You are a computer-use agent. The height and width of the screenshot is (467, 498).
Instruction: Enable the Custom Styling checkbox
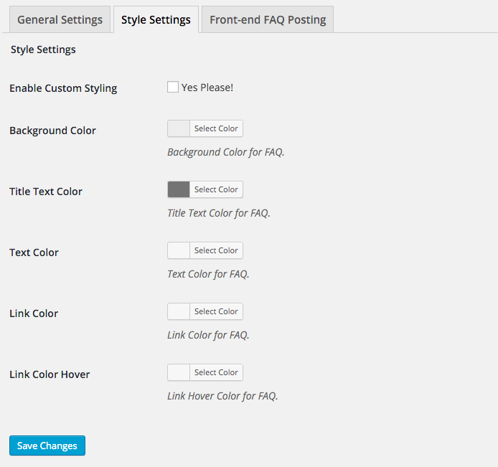173,88
